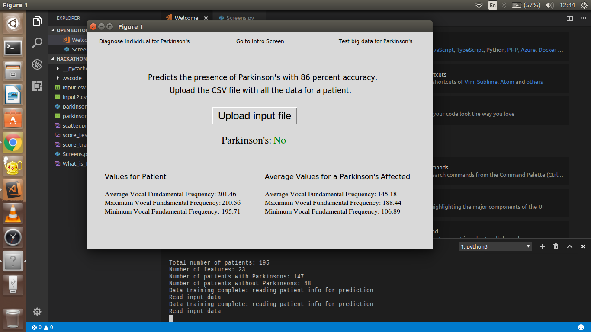591x332 pixels.
Task: Click Diagnose Individual for Parkinson's button
Action: click(x=145, y=41)
